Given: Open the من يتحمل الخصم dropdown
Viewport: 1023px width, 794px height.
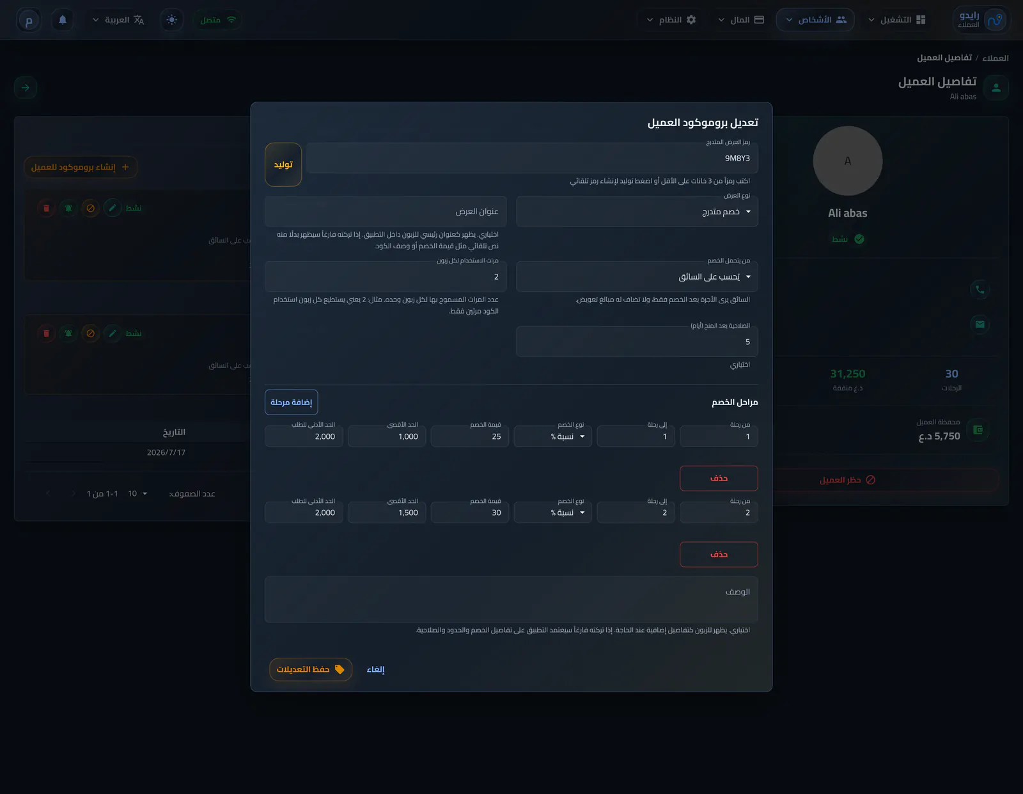Looking at the screenshot, I should click(637, 277).
